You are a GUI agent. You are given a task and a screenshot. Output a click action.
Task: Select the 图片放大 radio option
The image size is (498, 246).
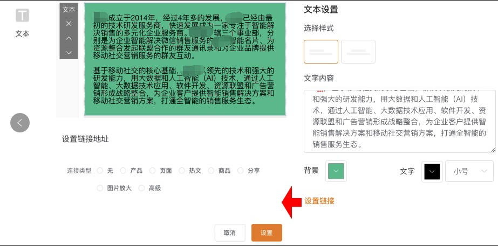tap(100, 188)
